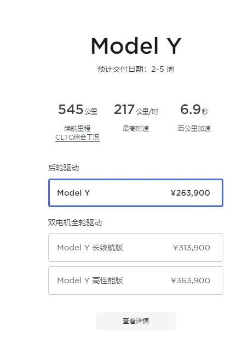The width and height of the screenshot is (242, 355).
Task: Click the 高性能版 label text
Action: click(108, 280)
